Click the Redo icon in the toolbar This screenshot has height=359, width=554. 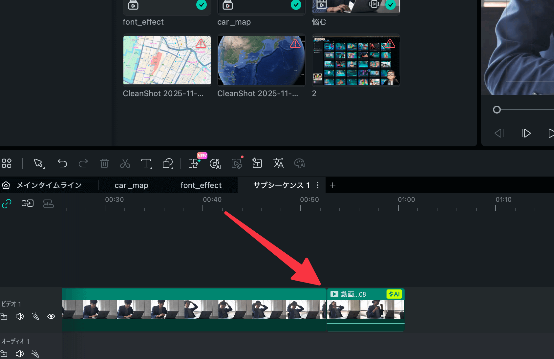83,163
